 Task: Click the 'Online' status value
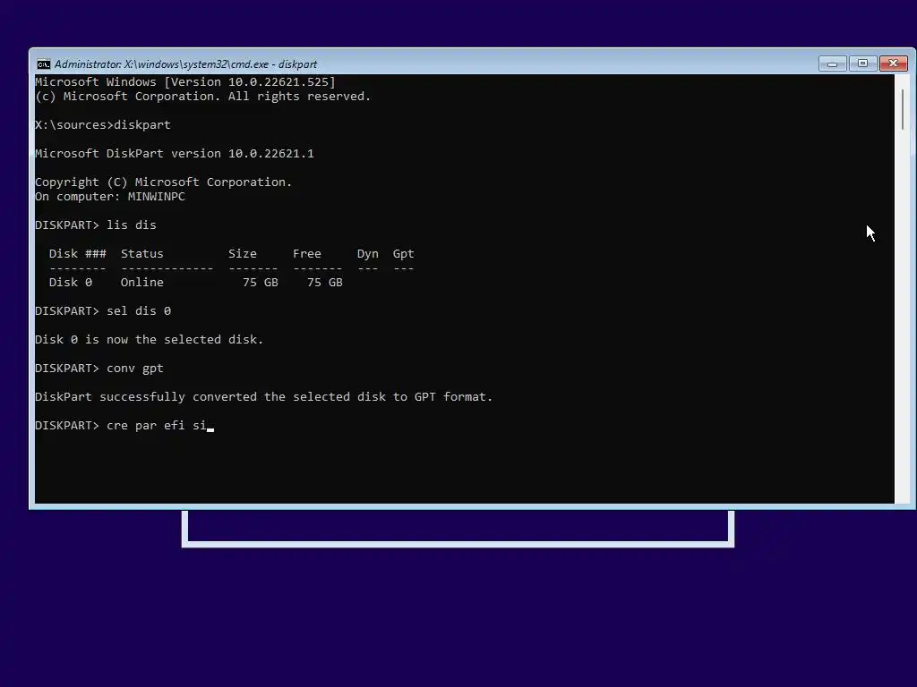142,283
